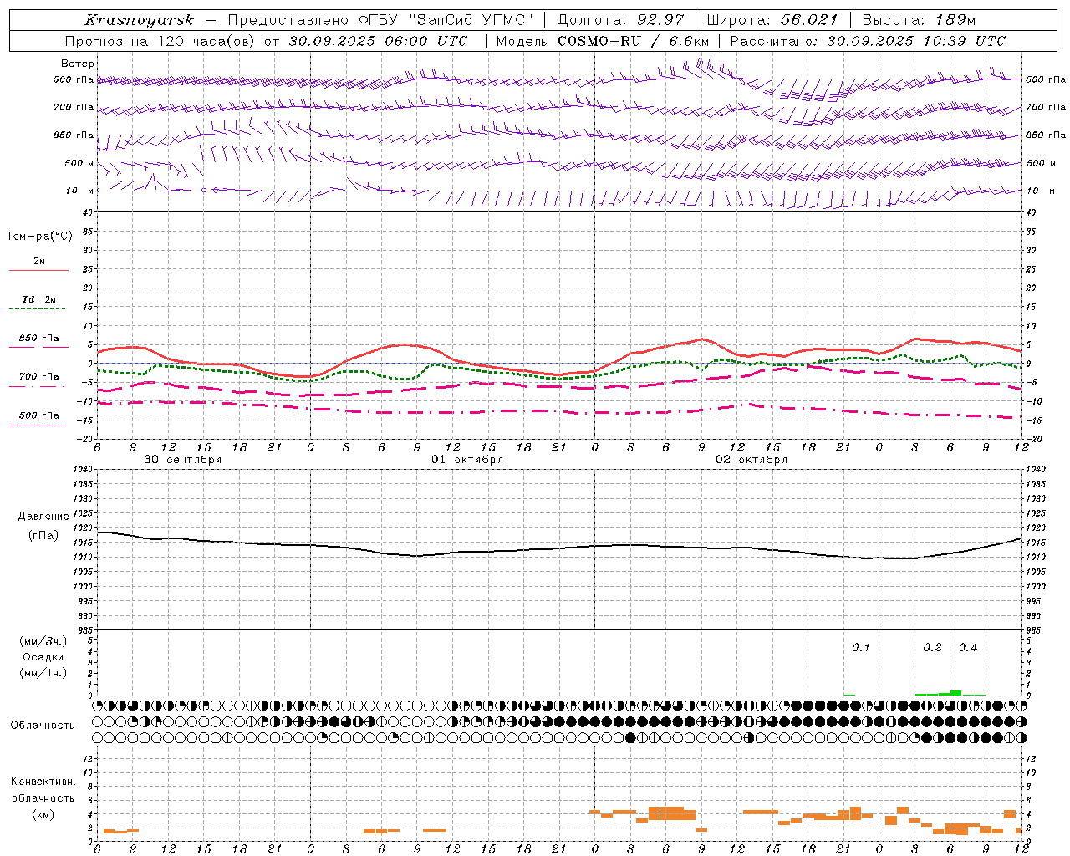Click '850 гПа' entry in temperature legend
Image resolution: width=1070 pixels, height=856 pixels.
click(38, 339)
